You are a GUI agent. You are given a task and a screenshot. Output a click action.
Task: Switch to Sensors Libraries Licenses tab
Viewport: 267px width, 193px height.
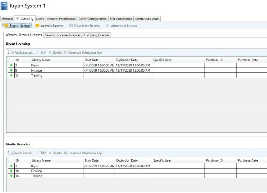pos(63,35)
